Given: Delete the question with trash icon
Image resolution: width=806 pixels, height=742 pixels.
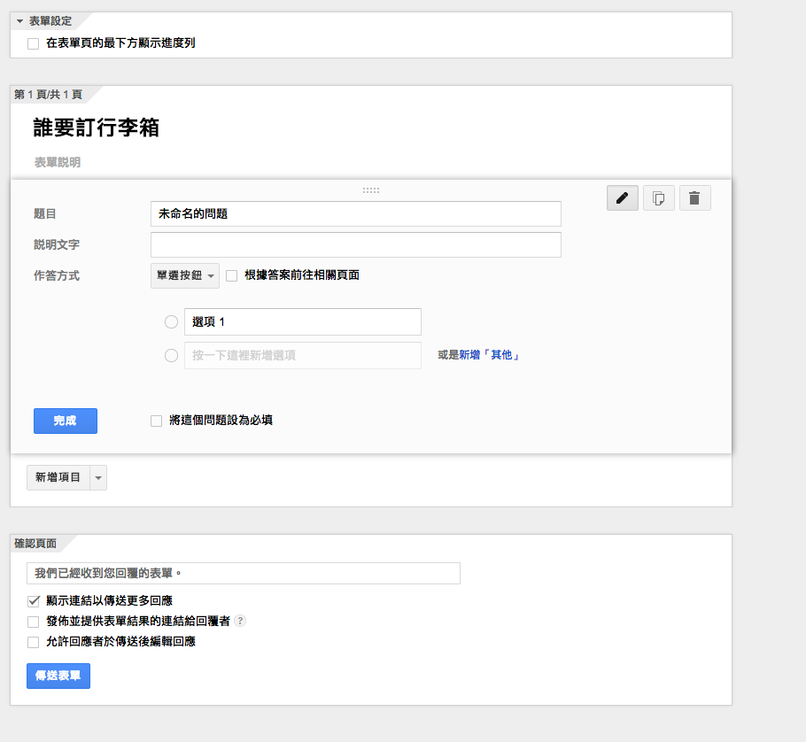Looking at the screenshot, I should coord(695,197).
